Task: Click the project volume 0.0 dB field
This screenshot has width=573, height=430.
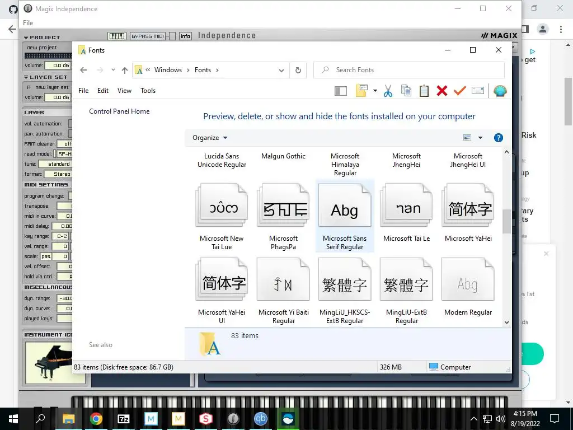Action: click(x=58, y=66)
